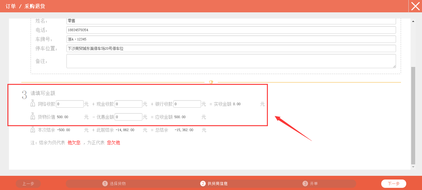The height and width of the screenshot is (190, 422).
Task: Click the money bag icon numbered 3
Action: click(x=33, y=130)
